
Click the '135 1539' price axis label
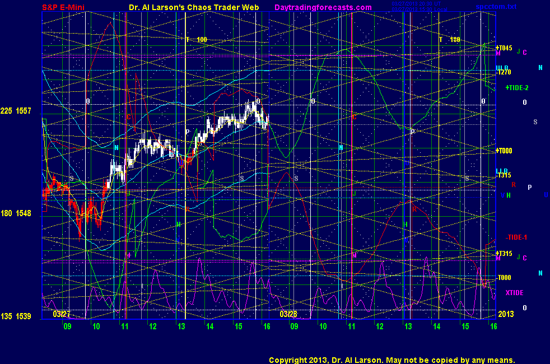(16, 316)
